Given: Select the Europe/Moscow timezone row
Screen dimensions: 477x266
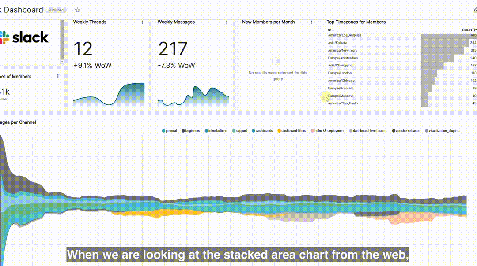Looking at the screenshot, I should [x=401, y=96].
